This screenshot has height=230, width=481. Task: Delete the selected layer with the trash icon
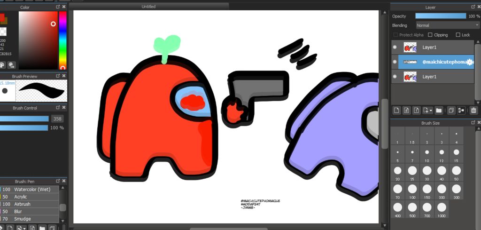[473, 110]
